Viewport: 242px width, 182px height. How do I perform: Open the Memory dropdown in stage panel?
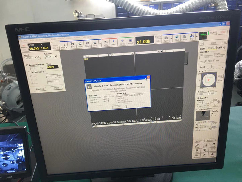pos(210,140)
